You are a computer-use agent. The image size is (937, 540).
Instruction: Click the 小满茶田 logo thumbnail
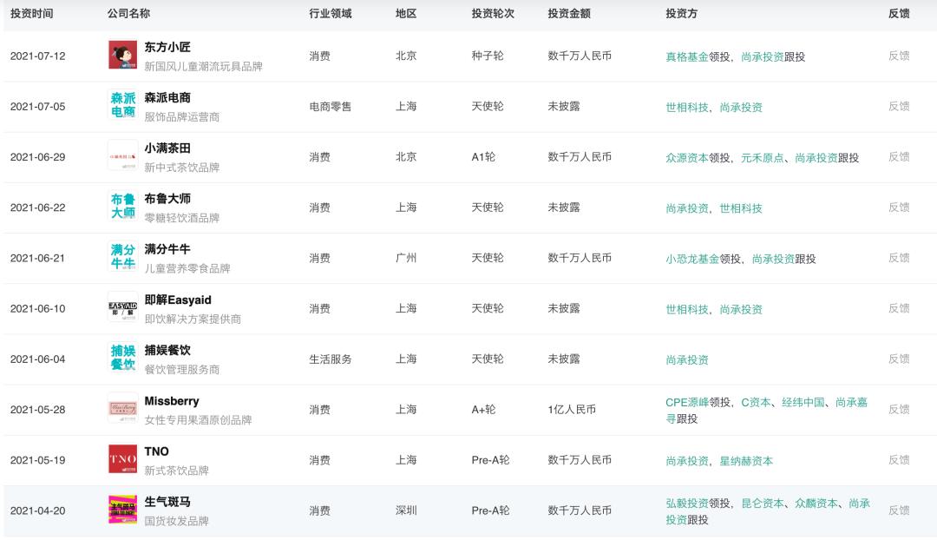(122, 156)
